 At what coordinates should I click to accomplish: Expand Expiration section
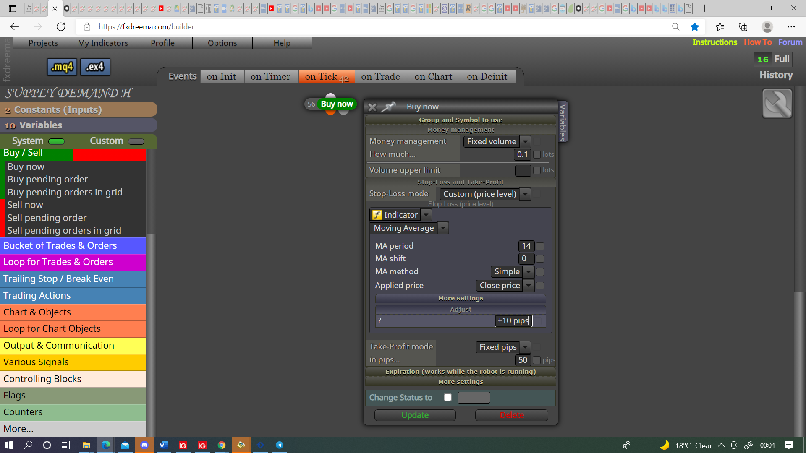click(461, 372)
